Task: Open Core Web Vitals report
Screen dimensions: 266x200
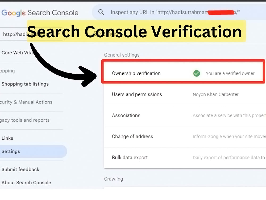Action: click(x=17, y=53)
